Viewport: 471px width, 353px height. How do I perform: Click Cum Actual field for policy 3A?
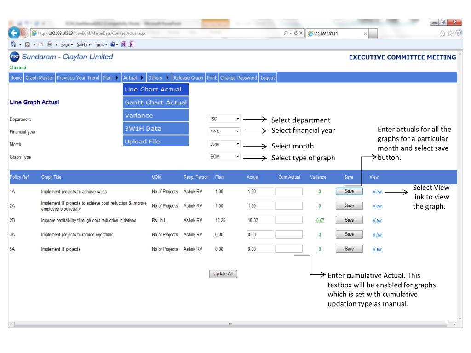pyautogui.click(x=289, y=234)
